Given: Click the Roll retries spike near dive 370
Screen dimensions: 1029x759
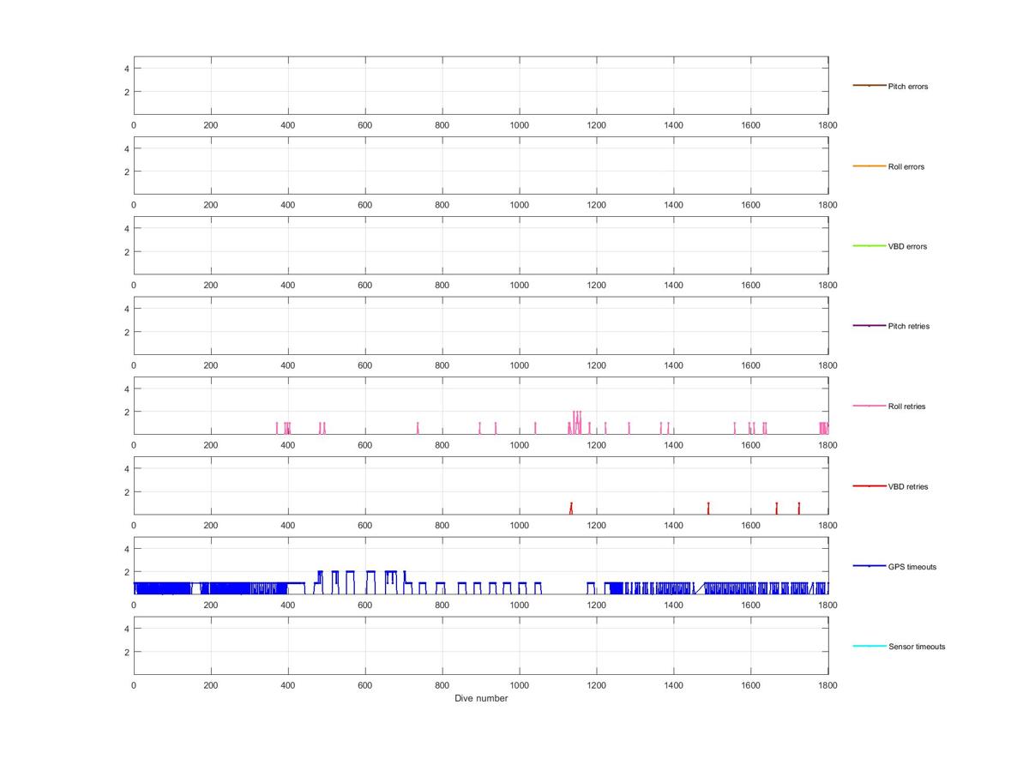Looking at the screenshot, I should pyautogui.click(x=277, y=428).
